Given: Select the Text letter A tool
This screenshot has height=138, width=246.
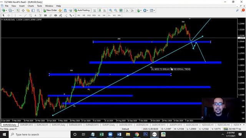Looking at the screenshot, I should point(35,15).
